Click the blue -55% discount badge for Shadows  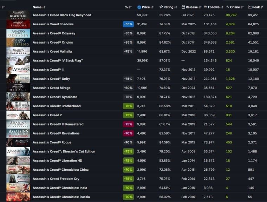click(128, 24)
